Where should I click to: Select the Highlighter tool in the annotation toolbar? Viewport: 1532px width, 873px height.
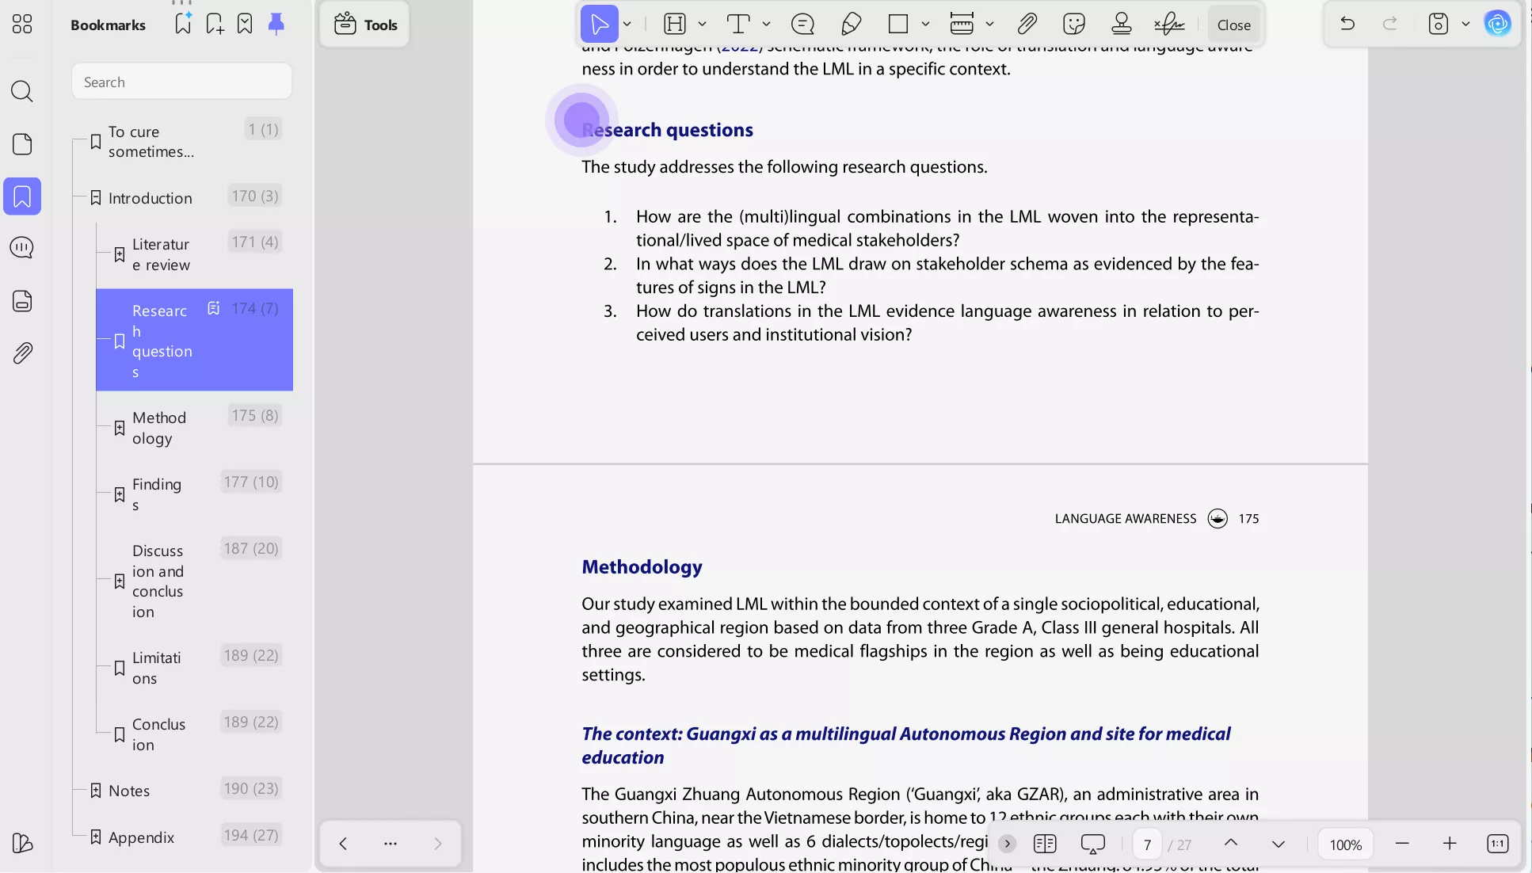pos(675,24)
